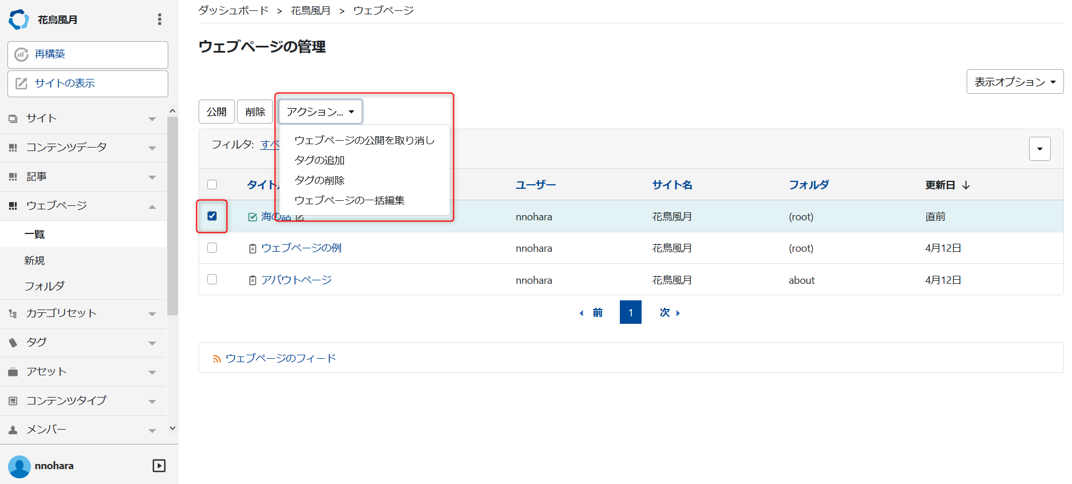Select ウェブページの公開を取り消し from menu
The height and width of the screenshot is (484, 1072).
365,140
